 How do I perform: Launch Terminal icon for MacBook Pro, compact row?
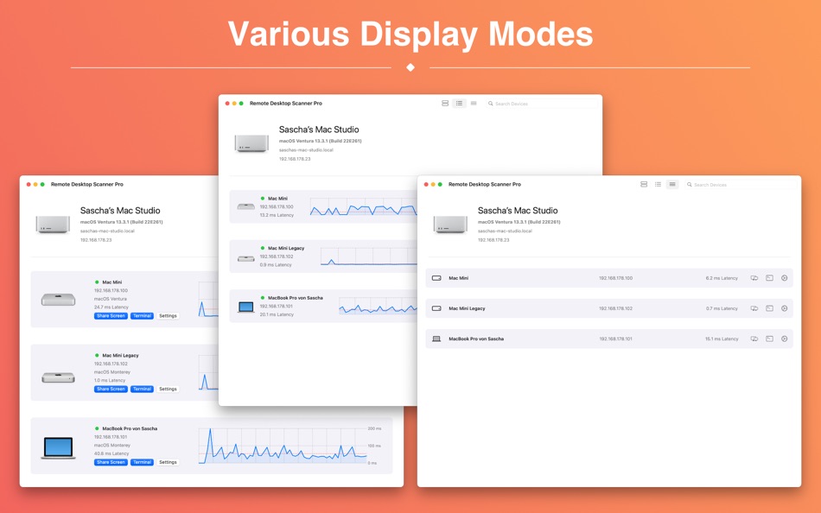pos(770,339)
